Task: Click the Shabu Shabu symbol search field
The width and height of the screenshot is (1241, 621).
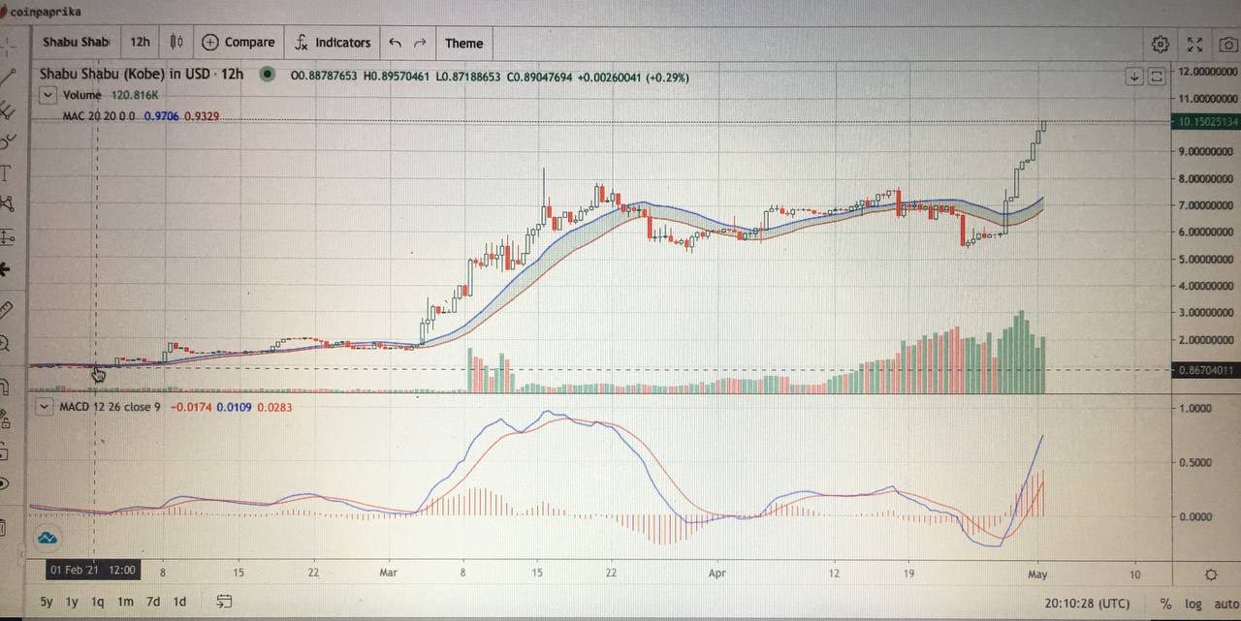Action: pos(75,43)
